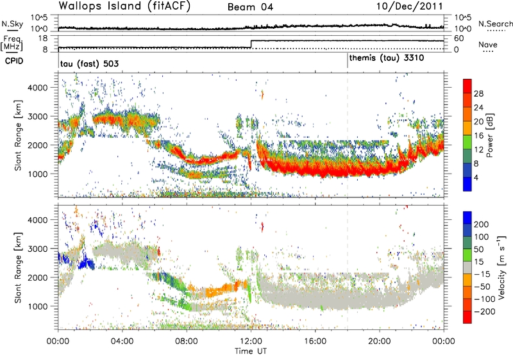
Task: Click Slant Range label of velocity panel
Action: click(x=18, y=268)
